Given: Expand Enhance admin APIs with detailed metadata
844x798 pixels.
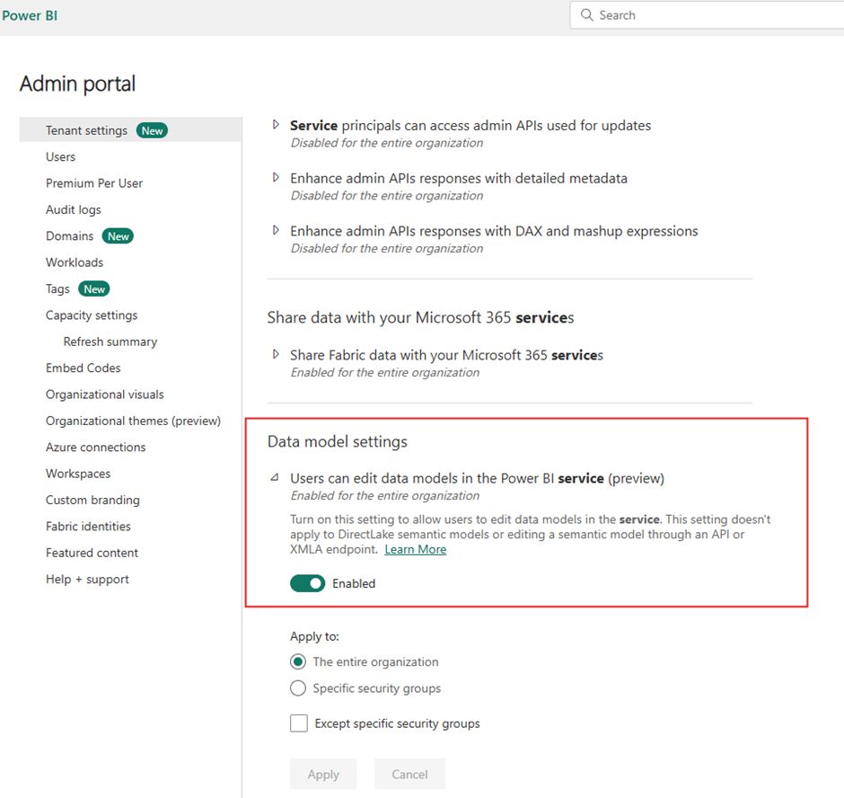Looking at the screenshot, I should (276, 178).
